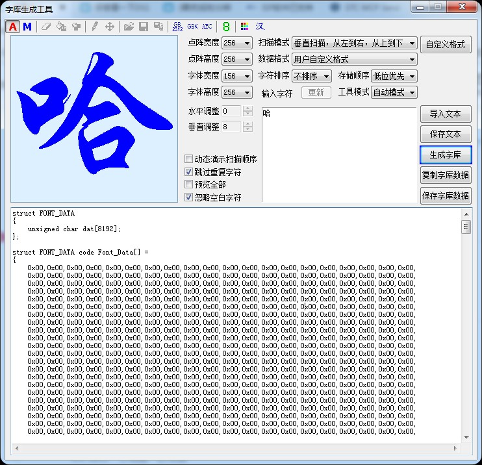Image resolution: width=482 pixels, height=465 pixels.
Task: Minimize the 字库生成工具 window
Action: tap(420, 6)
